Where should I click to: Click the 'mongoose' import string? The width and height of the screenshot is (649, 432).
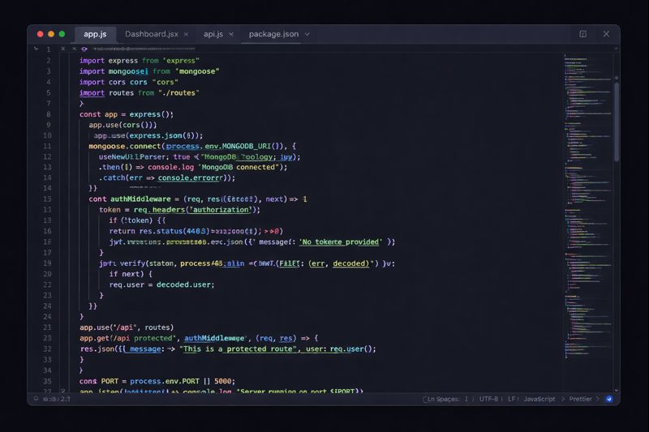(x=197, y=71)
